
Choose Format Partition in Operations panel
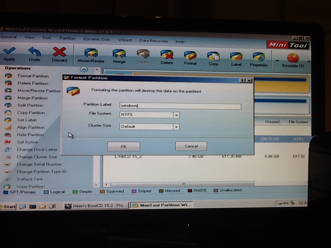(x=33, y=76)
